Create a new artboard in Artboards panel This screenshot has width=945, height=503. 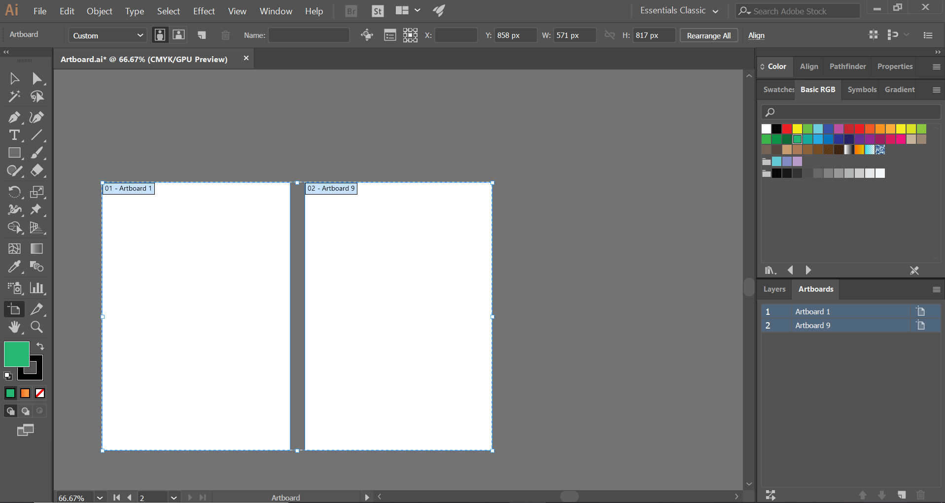(x=902, y=495)
